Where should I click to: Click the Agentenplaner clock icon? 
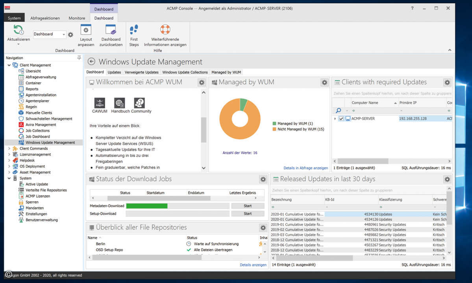21,101
